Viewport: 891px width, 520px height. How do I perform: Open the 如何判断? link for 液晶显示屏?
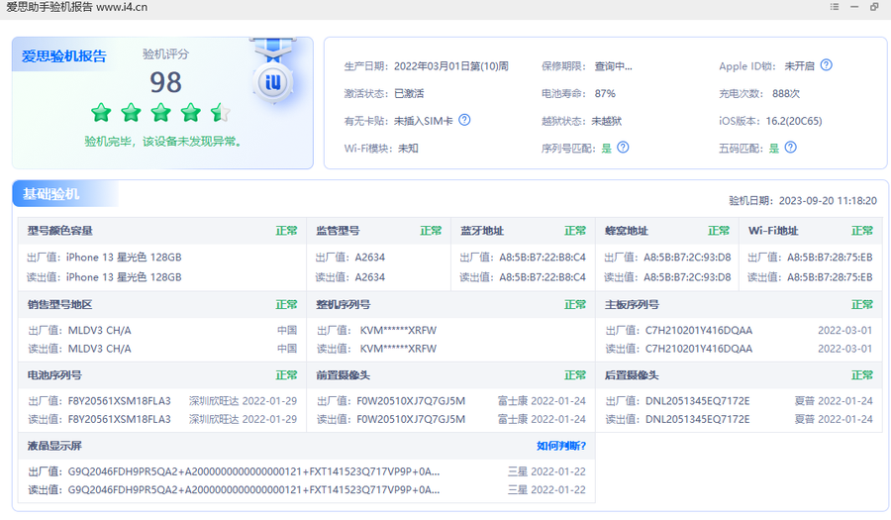click(x=561, y=446)
